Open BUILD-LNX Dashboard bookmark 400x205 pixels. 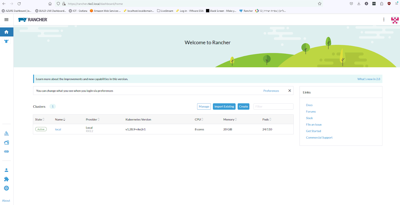pos(51,11)
